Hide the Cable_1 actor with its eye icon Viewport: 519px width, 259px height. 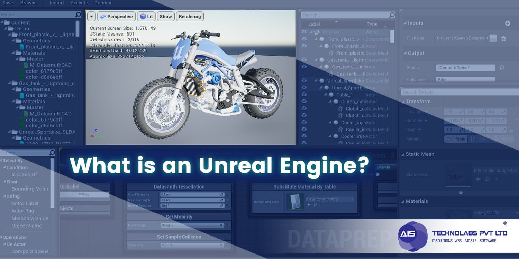(305, 95)
